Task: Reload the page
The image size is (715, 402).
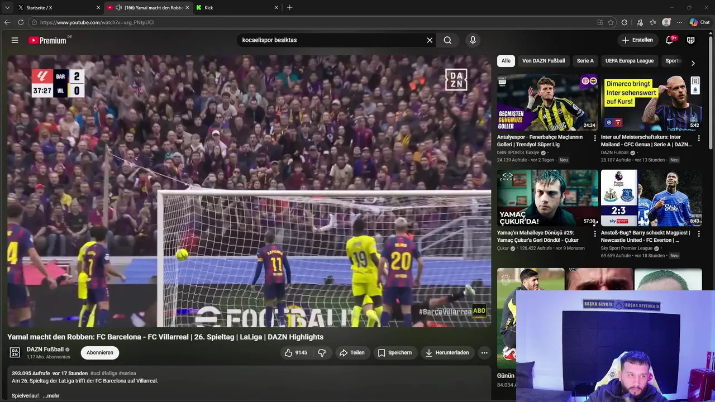Action: (x=21, y=22)
